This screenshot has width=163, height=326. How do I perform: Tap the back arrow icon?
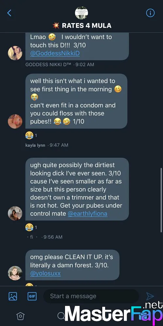pyautogui.click(x=9, y=13)
